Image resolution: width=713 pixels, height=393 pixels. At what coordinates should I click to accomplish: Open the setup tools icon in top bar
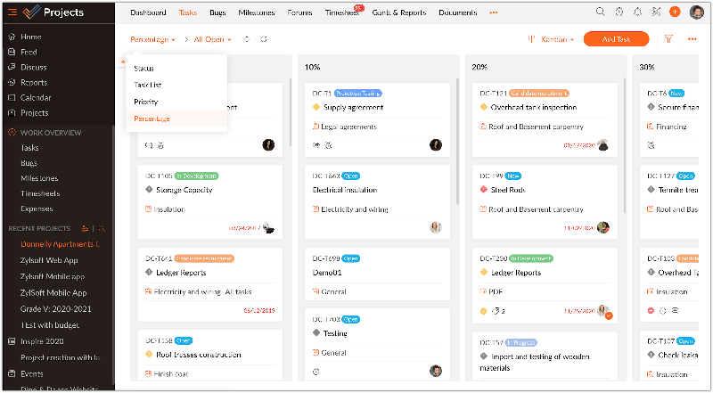click(x=656, y=12)
